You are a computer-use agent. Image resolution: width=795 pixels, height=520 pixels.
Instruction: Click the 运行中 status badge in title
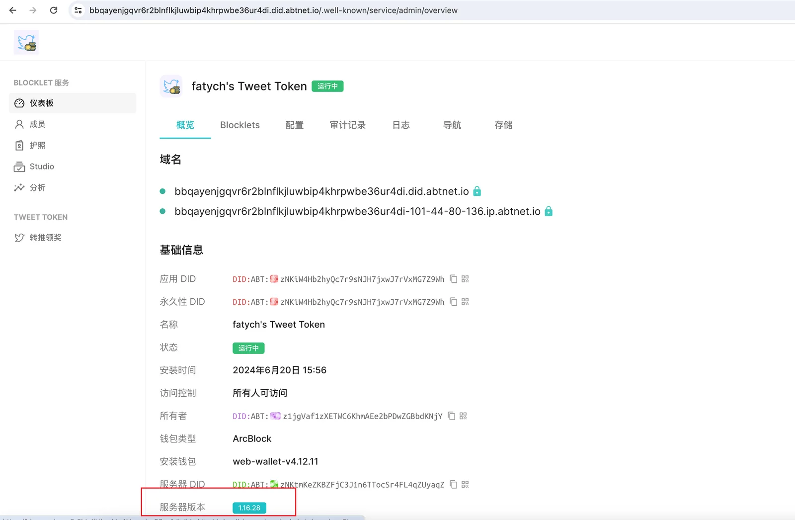[x=327, y=86]
